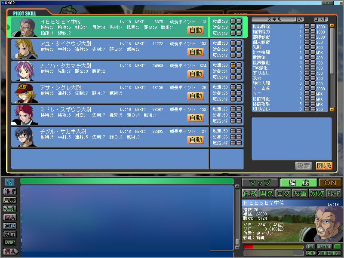The height and width of the screenshot is (258, 344).
Task: Add a level to 視界強化 skill
Action: tap(307, 63)
